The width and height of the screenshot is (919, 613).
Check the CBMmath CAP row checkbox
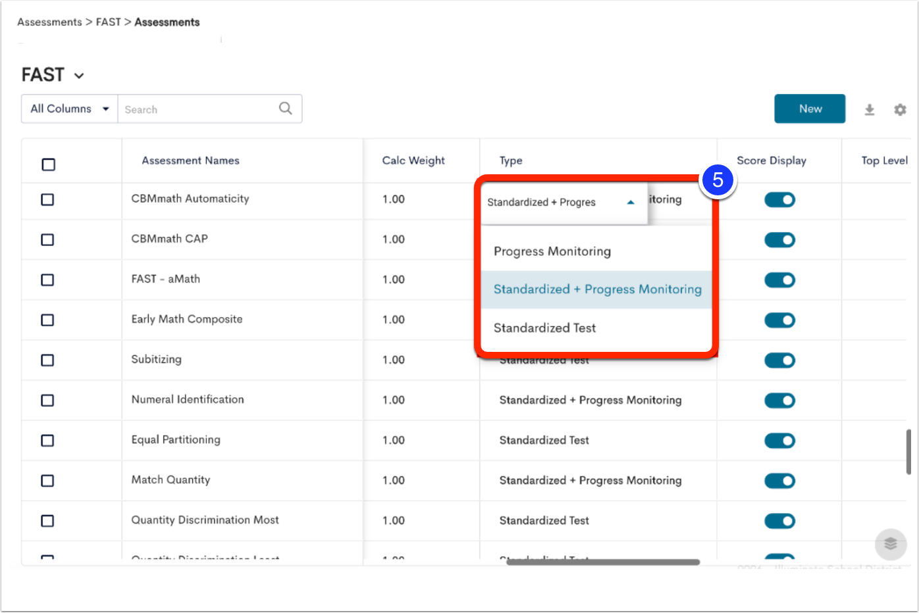tap(47, 239)
